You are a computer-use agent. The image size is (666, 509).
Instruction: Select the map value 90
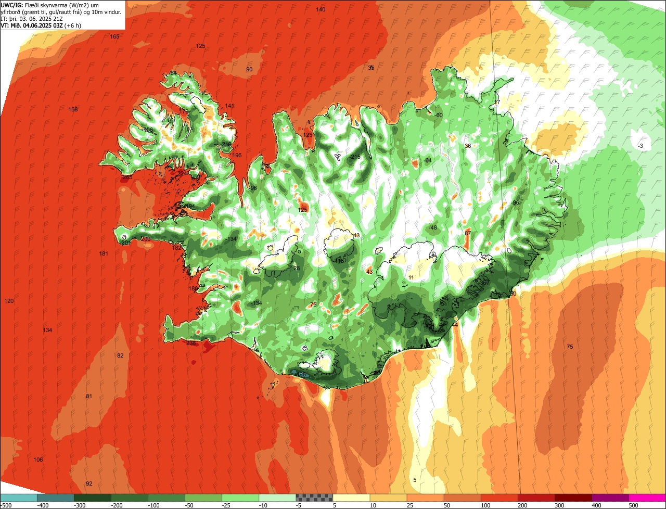pos(249,69)
